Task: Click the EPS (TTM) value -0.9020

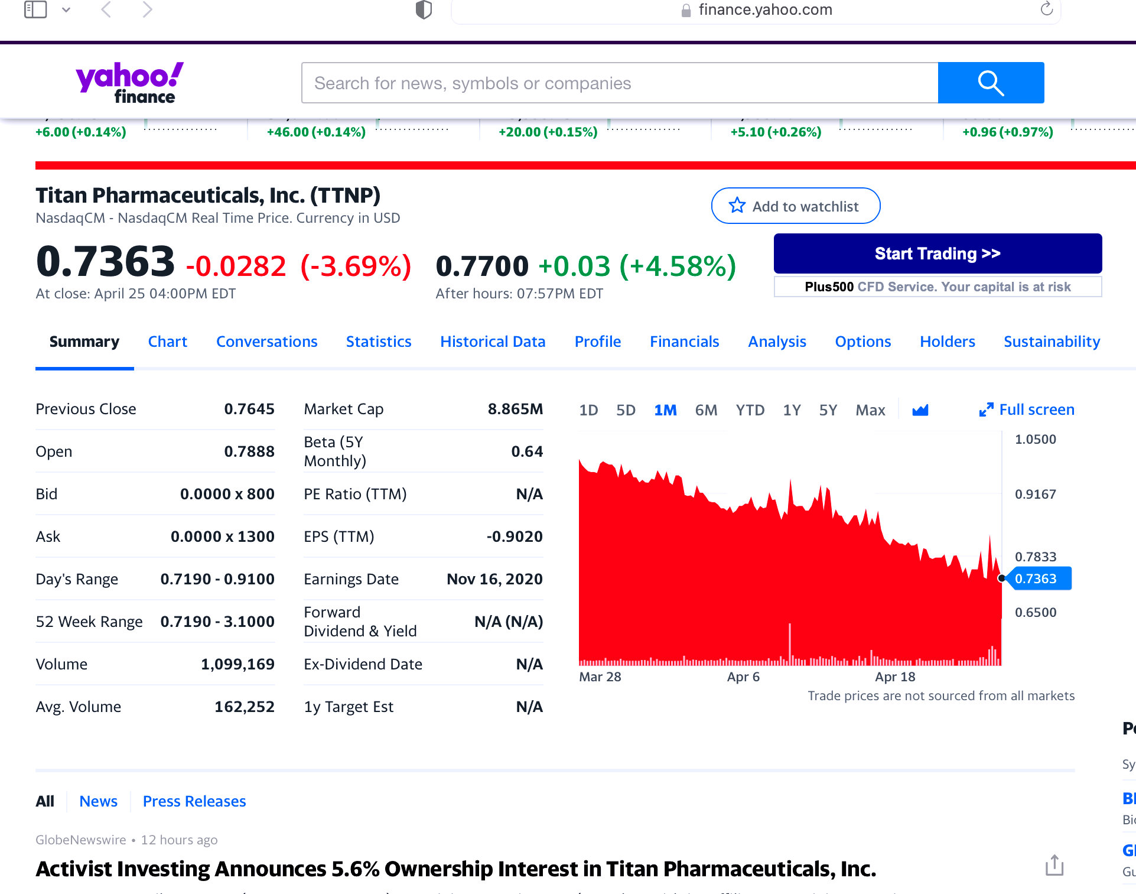Action: click(515, 537)
